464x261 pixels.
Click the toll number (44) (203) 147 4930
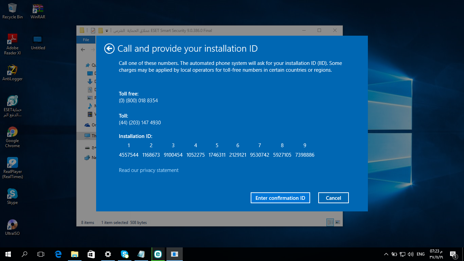click(x=140, y=122)
